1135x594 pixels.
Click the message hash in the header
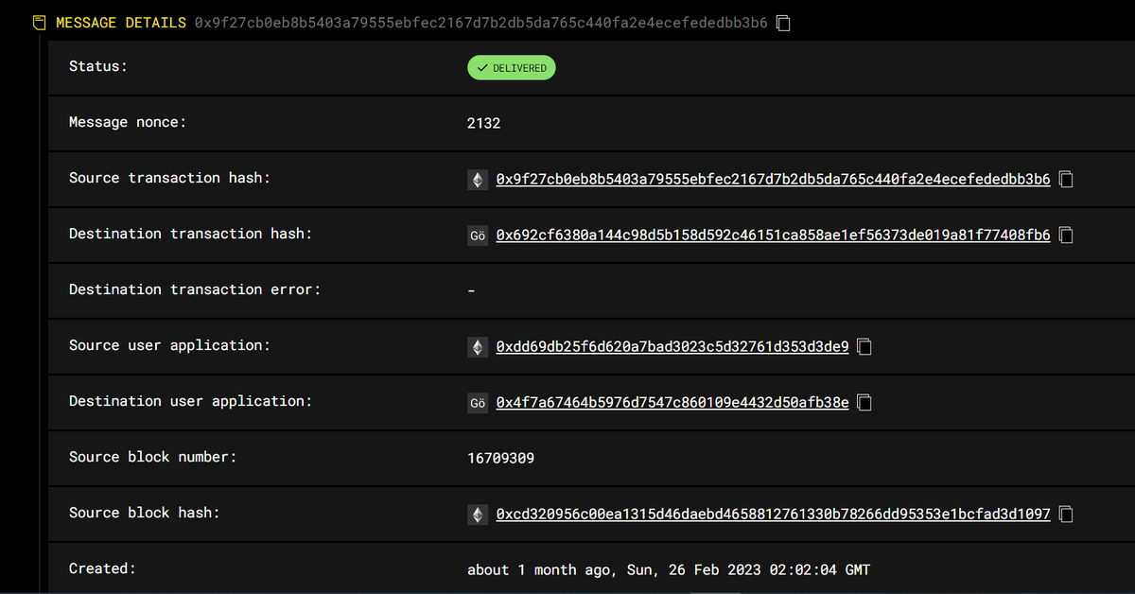point(480,23)
